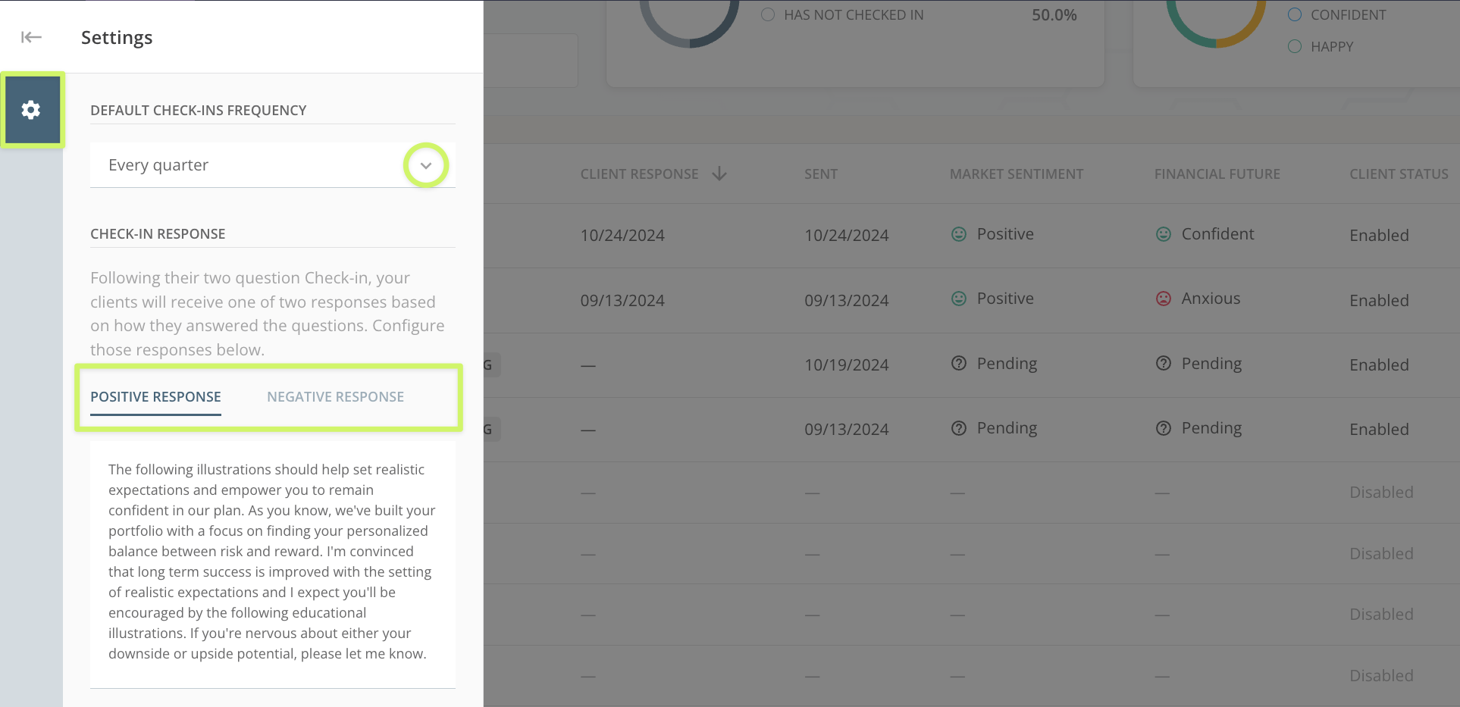Collapse the Settings panel with the arrow icon
This screenshot has width=1460, height=707.
(30, 36)
